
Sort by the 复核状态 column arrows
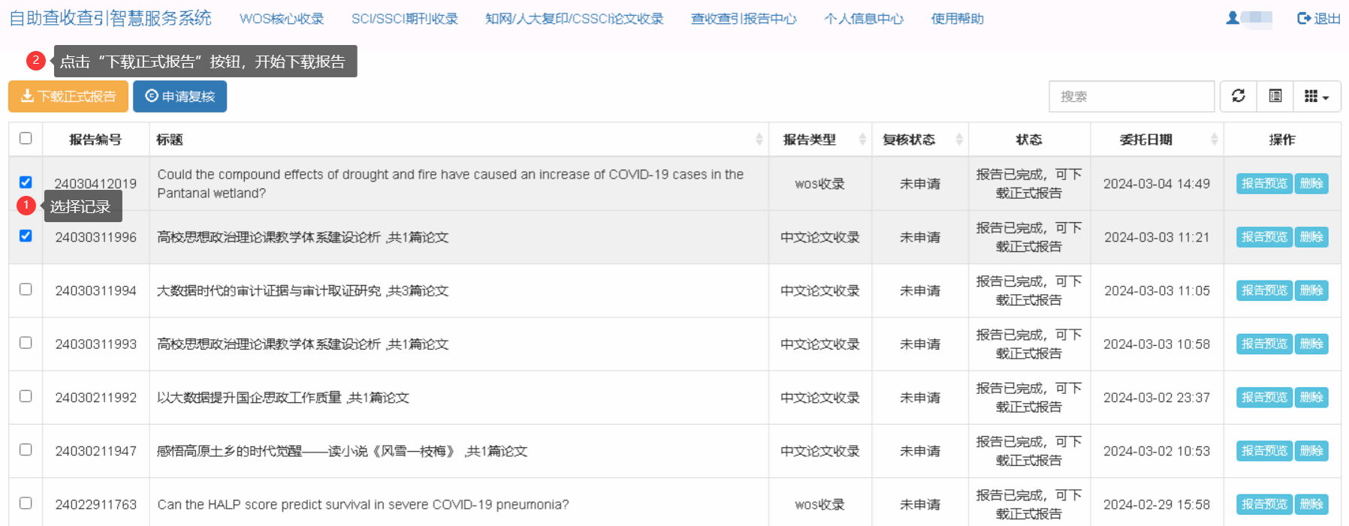(x=958, y=140)
